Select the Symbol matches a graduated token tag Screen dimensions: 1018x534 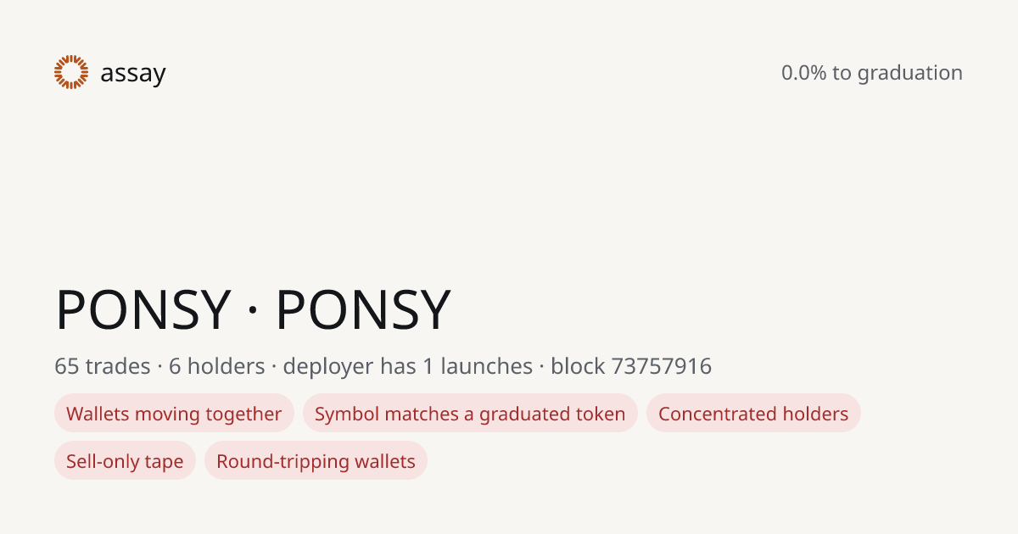tap(470, 414)
